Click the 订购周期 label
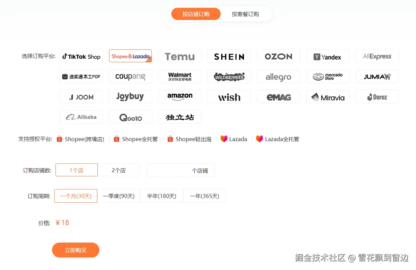The image size is (416, 270). click(x=39, y=196)
